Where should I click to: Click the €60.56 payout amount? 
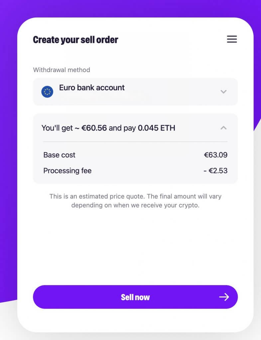pos(94,128)
